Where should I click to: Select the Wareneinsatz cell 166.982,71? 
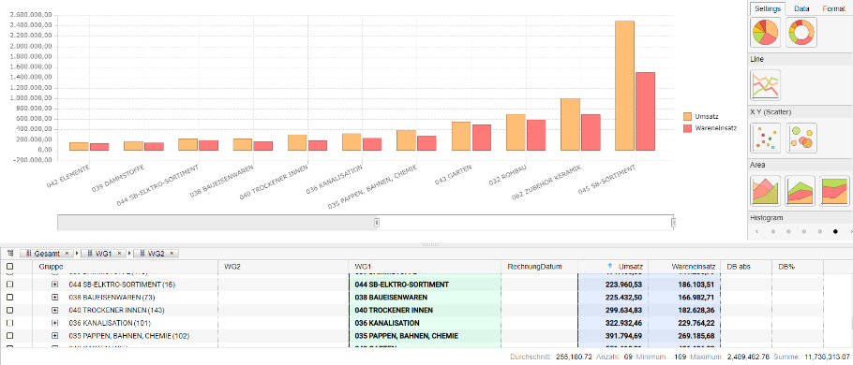[x=684, y=297]
